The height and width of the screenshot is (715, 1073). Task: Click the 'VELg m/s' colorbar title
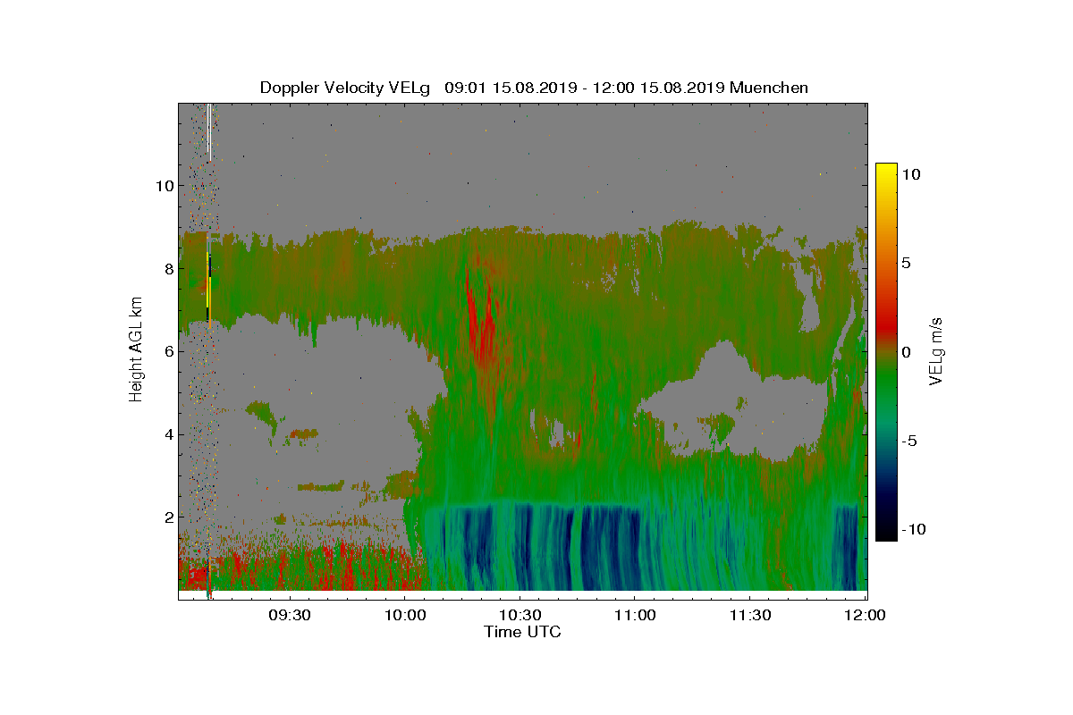click(x=936, y=351)
